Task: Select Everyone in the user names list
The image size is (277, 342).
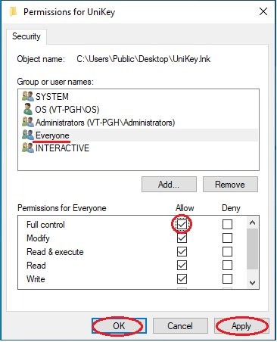Action: [x=140, y=135]
